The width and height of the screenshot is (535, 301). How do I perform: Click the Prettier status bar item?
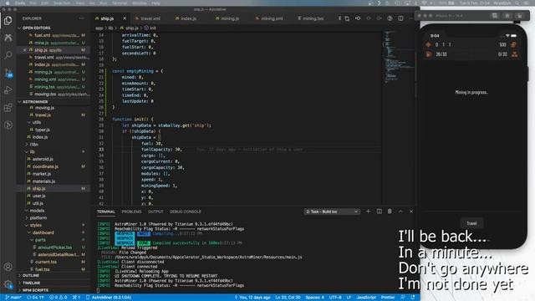pyautogui.click(x=388, y=298)
